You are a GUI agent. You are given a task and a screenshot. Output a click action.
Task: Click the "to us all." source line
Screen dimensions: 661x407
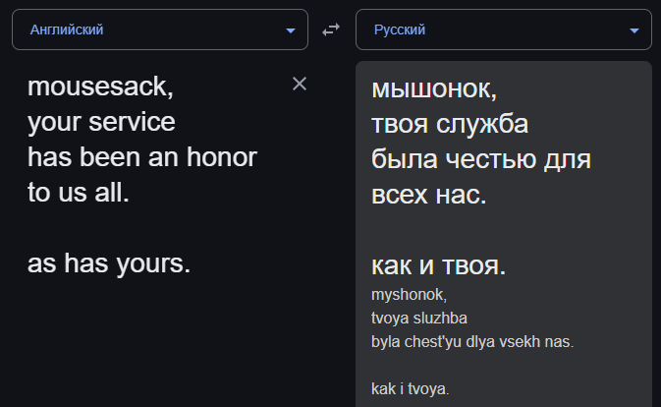click(78, 193)
